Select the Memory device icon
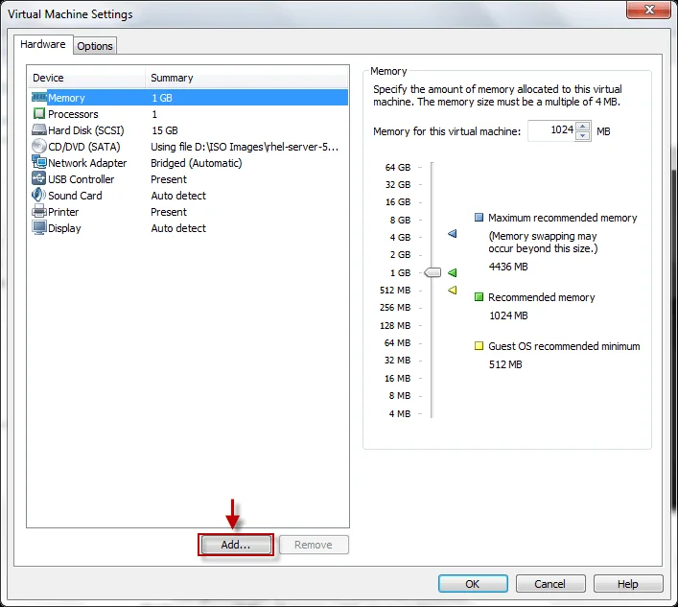 39,98
